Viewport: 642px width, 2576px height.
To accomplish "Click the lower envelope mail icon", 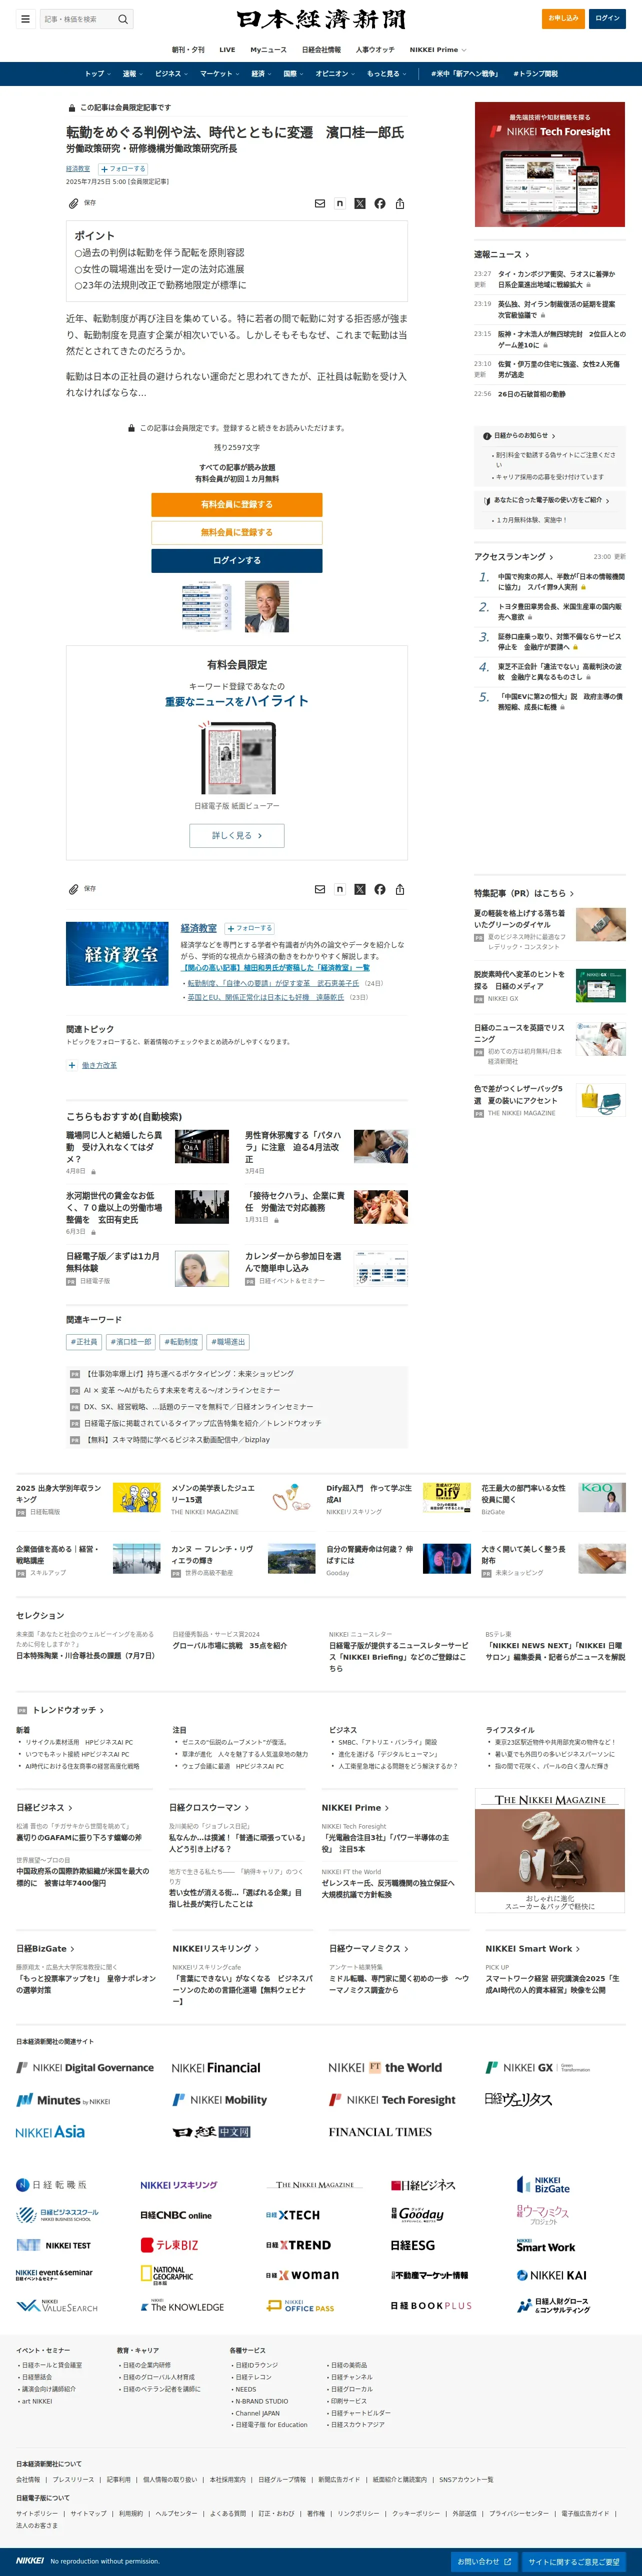I will tap(320, 889).
